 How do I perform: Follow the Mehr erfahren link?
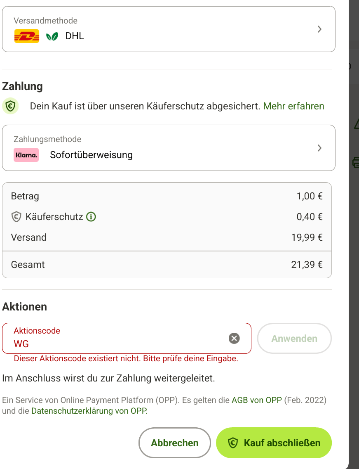click(x=293, y=106)
